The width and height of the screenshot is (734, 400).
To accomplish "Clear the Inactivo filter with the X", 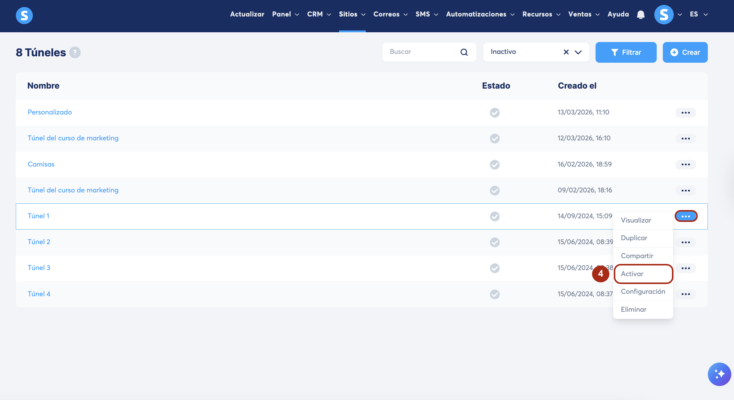I will pos(566,52).
